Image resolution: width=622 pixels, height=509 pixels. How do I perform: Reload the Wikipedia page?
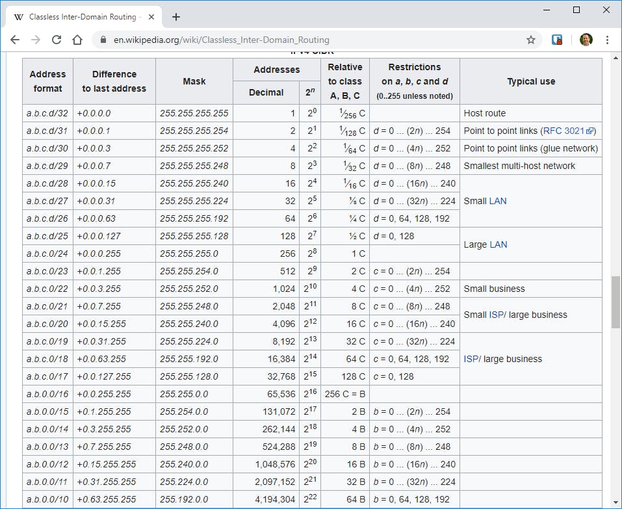(x=57, y=40)
